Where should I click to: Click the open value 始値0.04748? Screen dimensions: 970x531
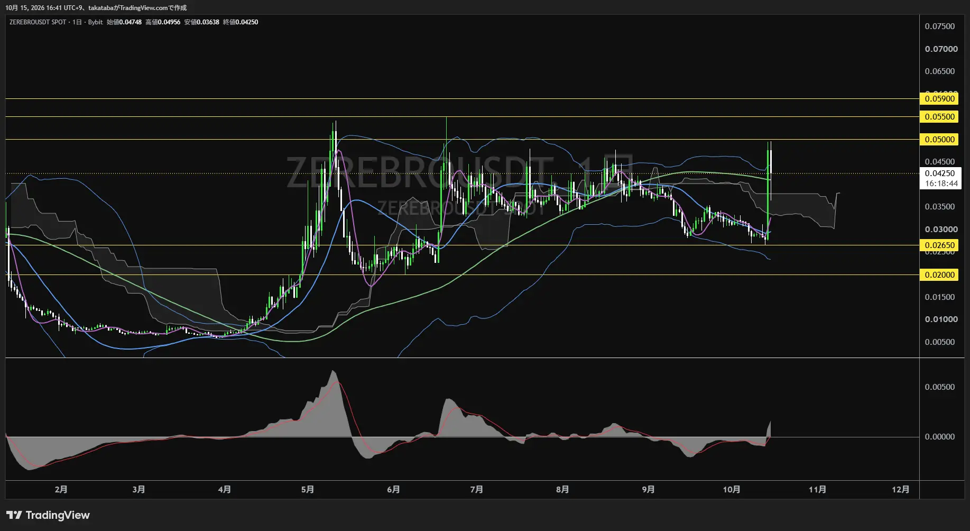coord(124,22)
